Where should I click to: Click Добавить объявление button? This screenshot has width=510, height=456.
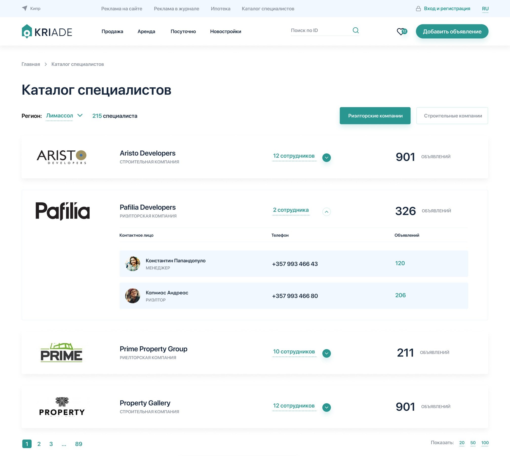(452, 31)
